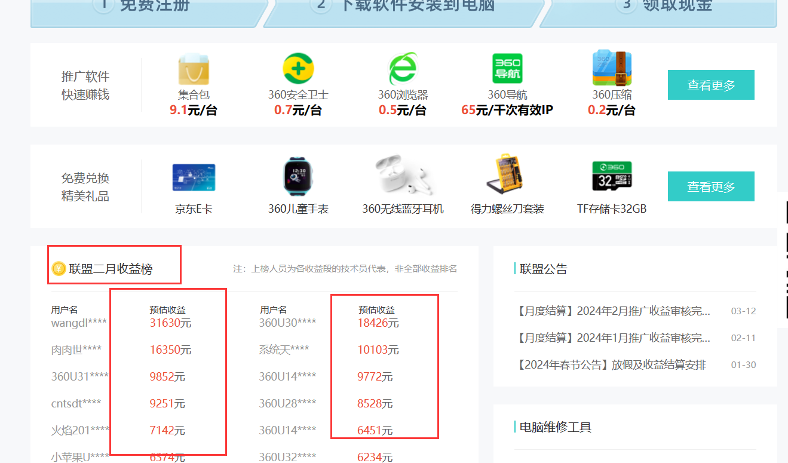Click the TF存储卡32GB gift name
Screen dimensions: 788x463
612,209
